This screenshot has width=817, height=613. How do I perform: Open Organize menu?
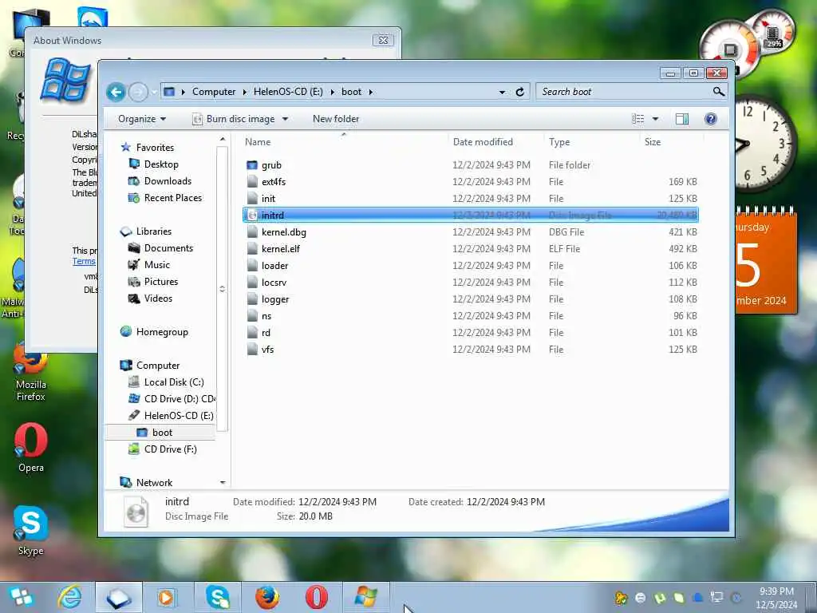(x=142, y=119)
